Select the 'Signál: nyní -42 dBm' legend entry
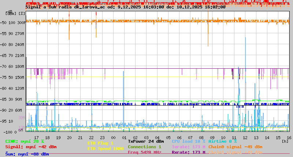Viewport: 293px width, 157px height. pos(31,147)
